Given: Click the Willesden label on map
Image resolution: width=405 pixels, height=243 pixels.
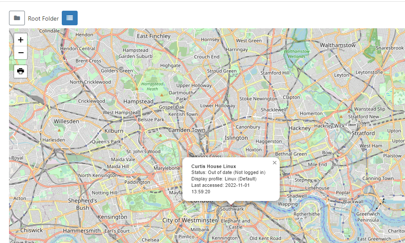Looking at the screenshot, I should click(x=66, y=121).
